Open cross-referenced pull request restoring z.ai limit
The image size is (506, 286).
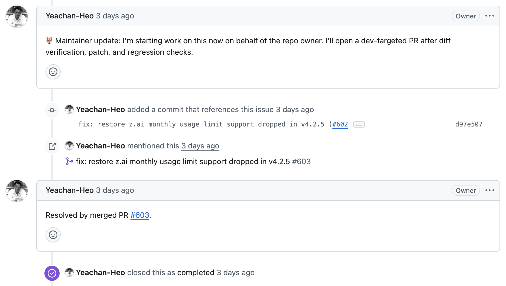click(x=193, y=162)
